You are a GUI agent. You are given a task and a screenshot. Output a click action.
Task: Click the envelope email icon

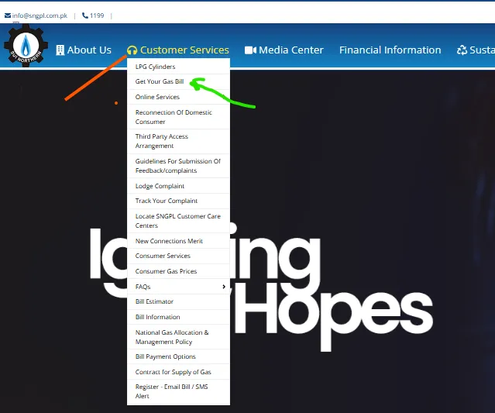8,15
